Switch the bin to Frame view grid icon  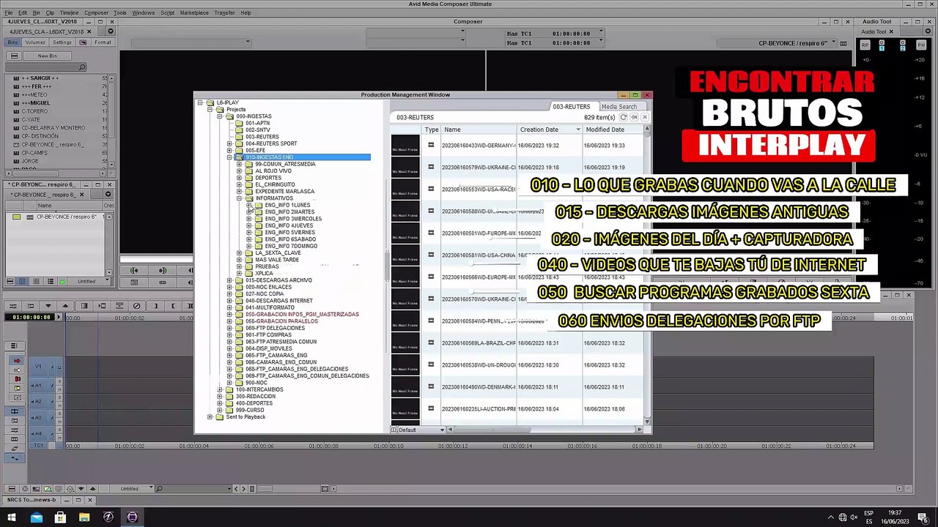pyautogui.click(x=36, y=282)
